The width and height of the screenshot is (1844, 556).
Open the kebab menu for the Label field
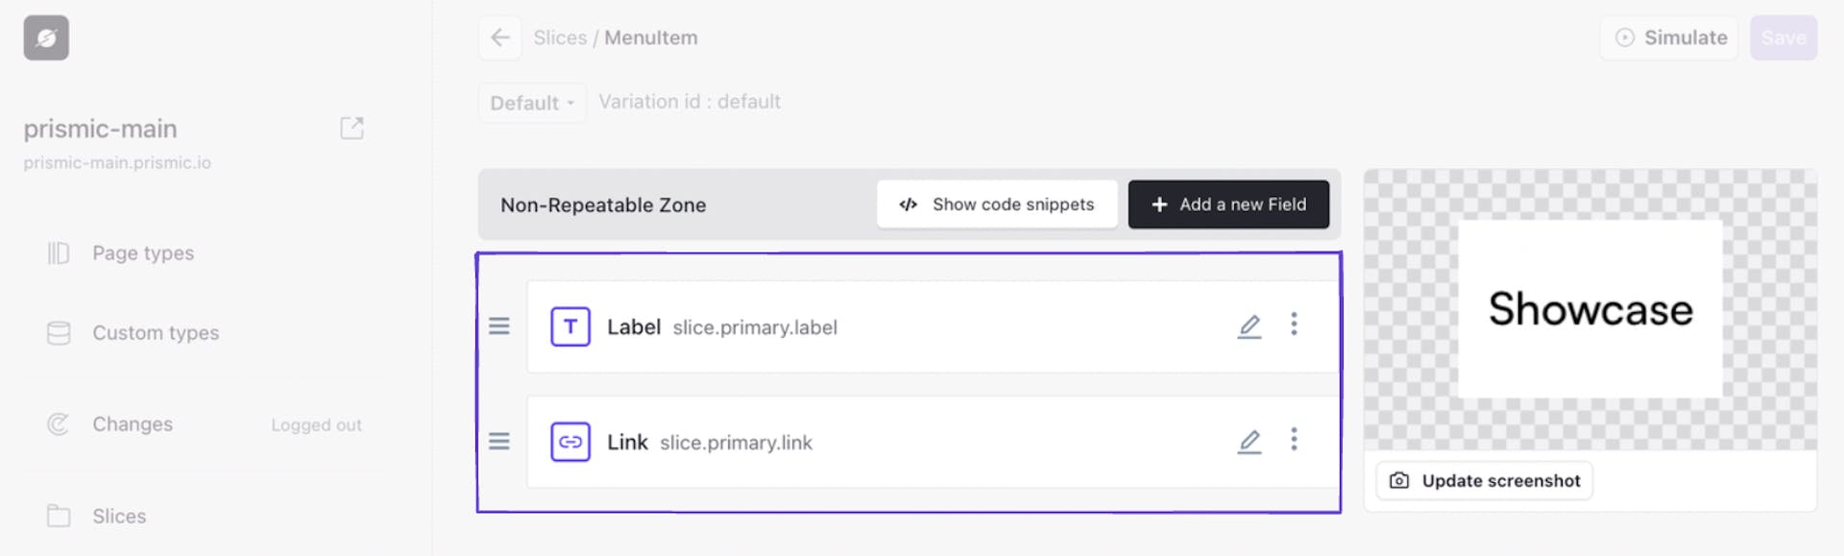(1295, 326)
